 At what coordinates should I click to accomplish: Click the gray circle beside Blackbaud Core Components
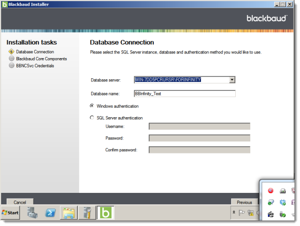click(x=11, y=59)
